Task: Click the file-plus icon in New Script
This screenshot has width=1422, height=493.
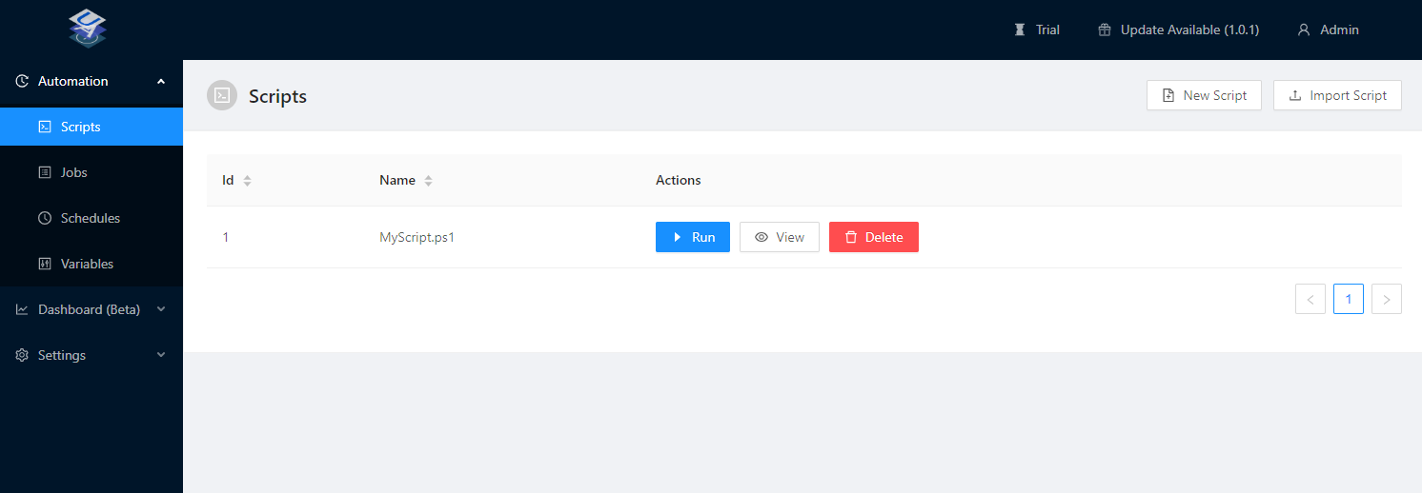Action: pos(1168,95)
